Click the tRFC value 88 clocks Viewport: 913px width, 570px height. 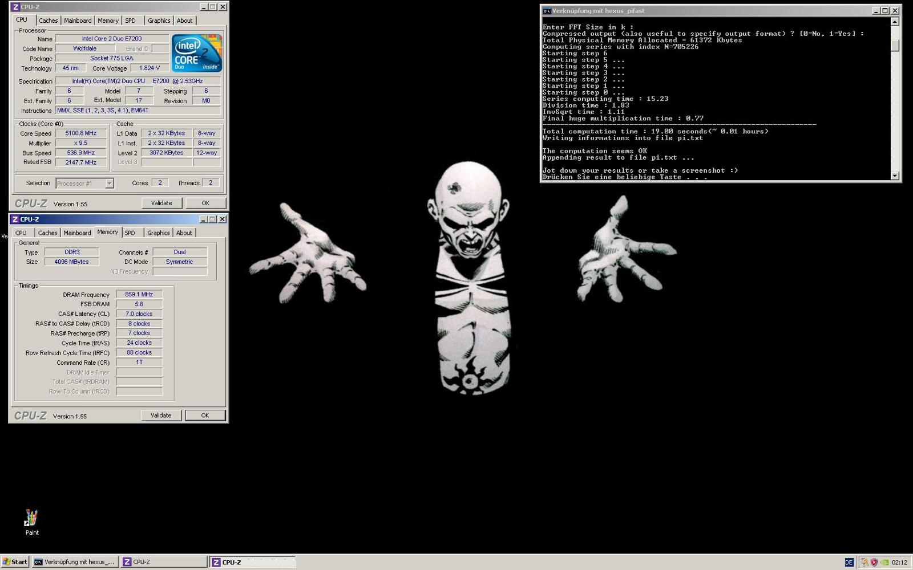pyautogui.click(x=139, y=353)
